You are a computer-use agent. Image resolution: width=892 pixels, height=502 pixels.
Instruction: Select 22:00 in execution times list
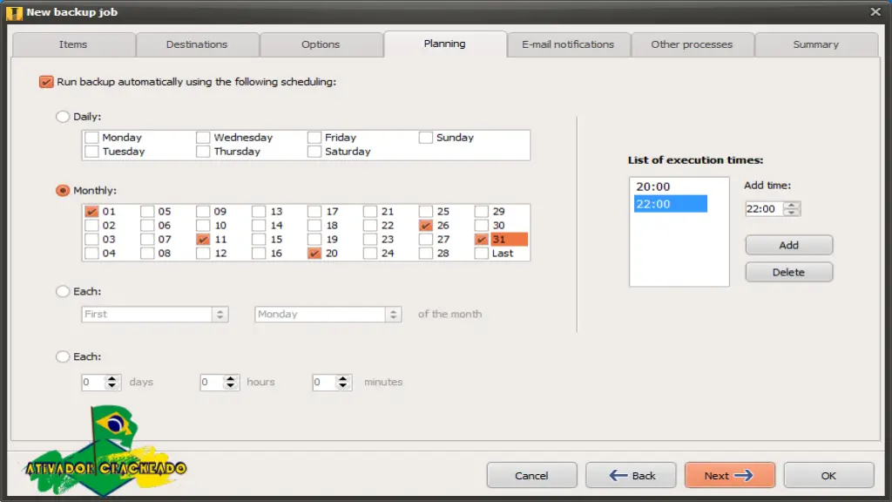point(671,204)
